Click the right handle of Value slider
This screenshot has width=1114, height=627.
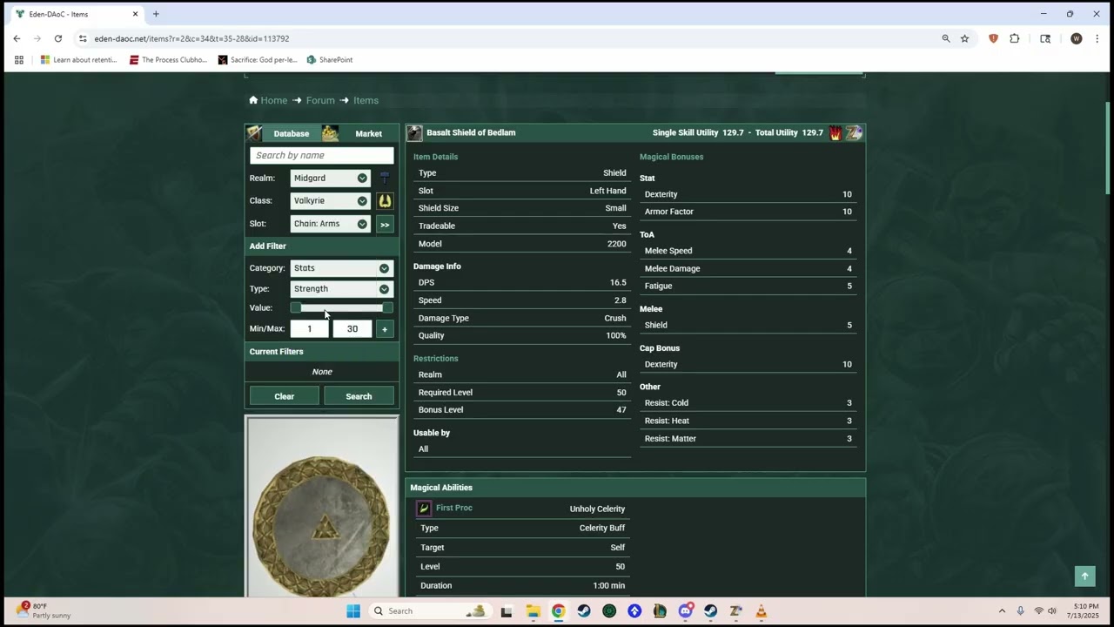point(387,308)
